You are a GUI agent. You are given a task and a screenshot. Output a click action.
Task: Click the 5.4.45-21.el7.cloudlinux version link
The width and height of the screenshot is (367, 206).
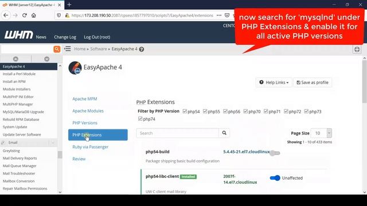click(246, 152)
